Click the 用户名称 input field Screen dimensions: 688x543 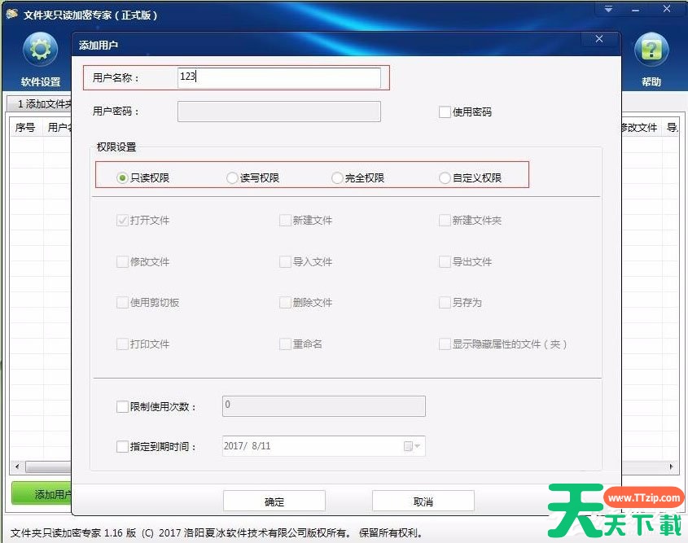tap(279, 77)
